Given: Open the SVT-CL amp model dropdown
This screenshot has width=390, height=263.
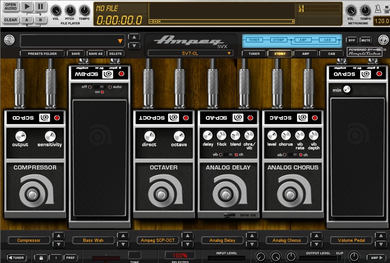Looking at the screenshot, I should coord(190,53).
